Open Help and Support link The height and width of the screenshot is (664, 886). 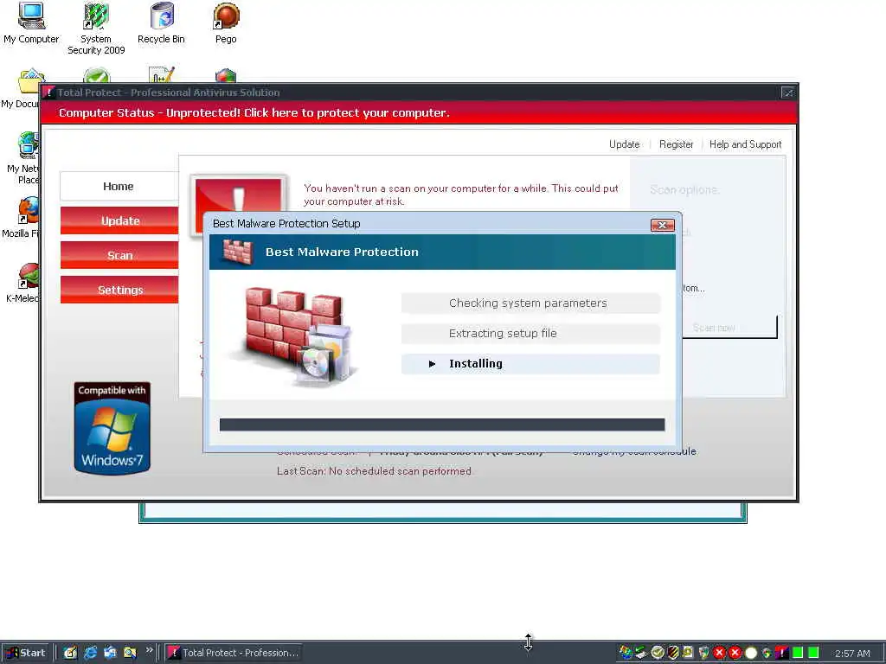click(745, 144)
